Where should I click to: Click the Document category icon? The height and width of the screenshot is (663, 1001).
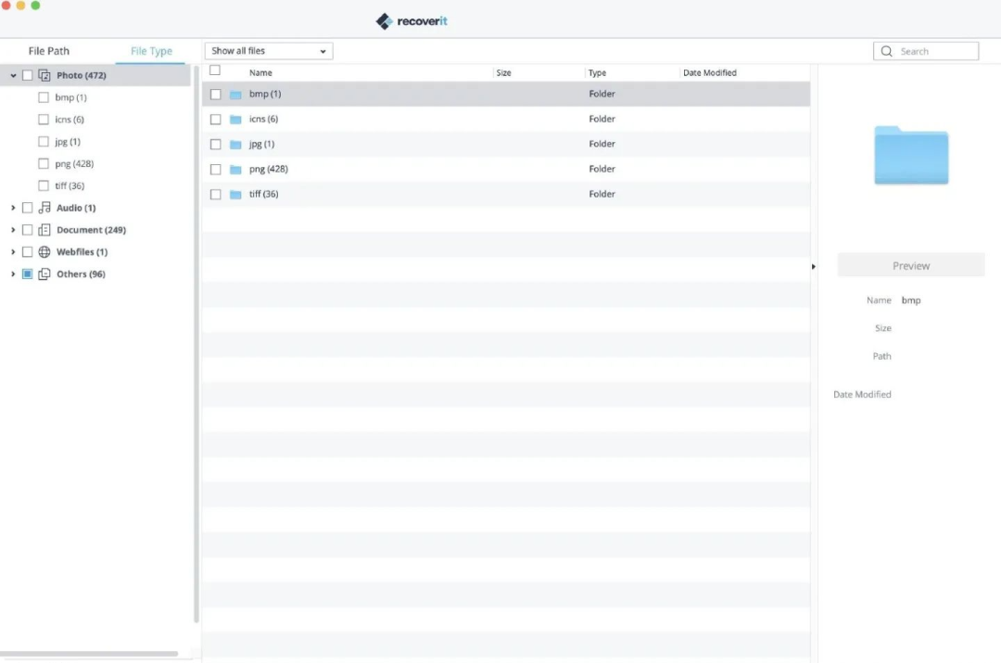point(44,230)
